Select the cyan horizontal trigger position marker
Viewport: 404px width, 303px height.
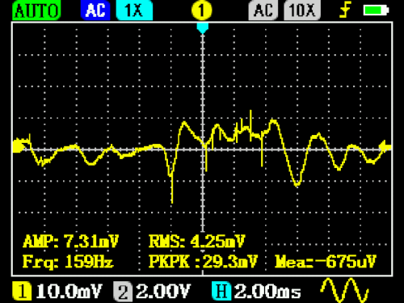203,28
